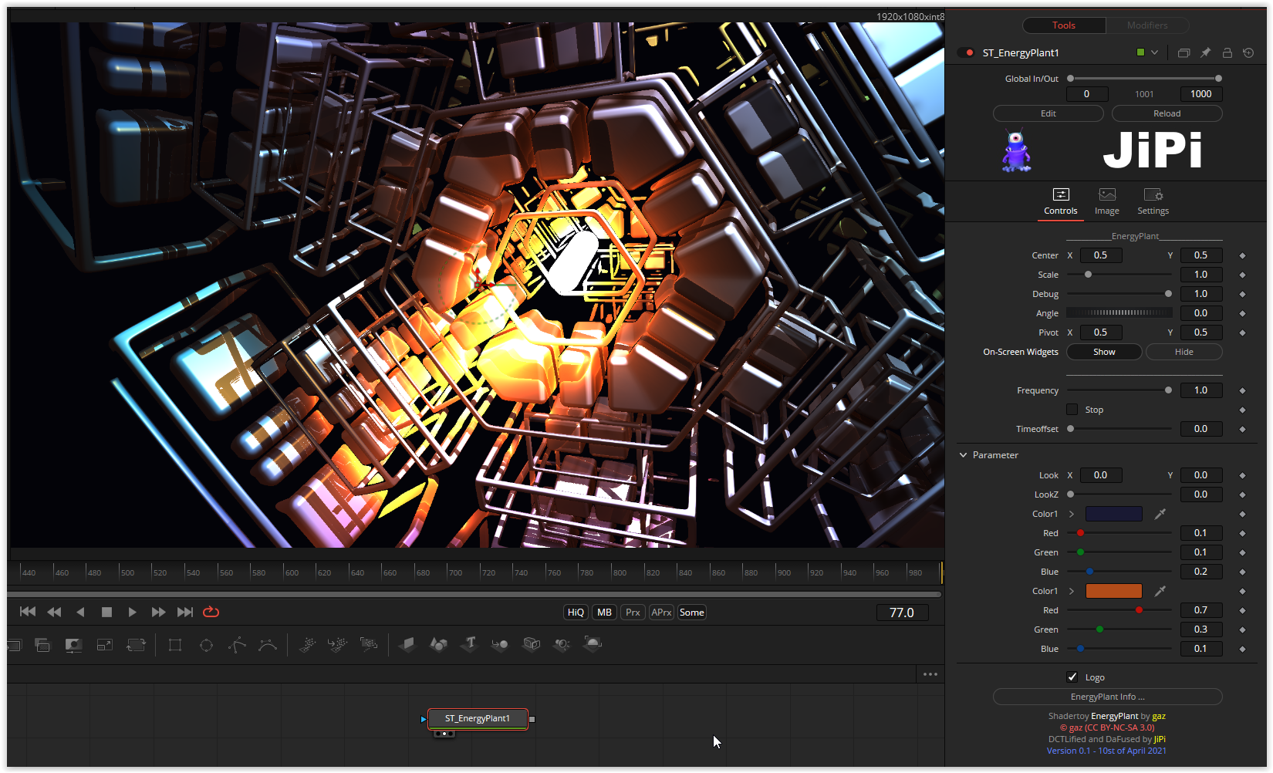
Task: Click the Reload button
Action: click(1167, 113)
